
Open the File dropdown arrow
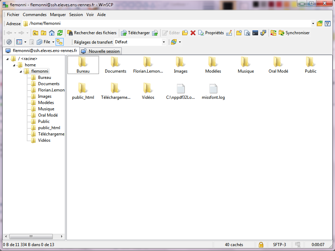[x=53, y=42]
